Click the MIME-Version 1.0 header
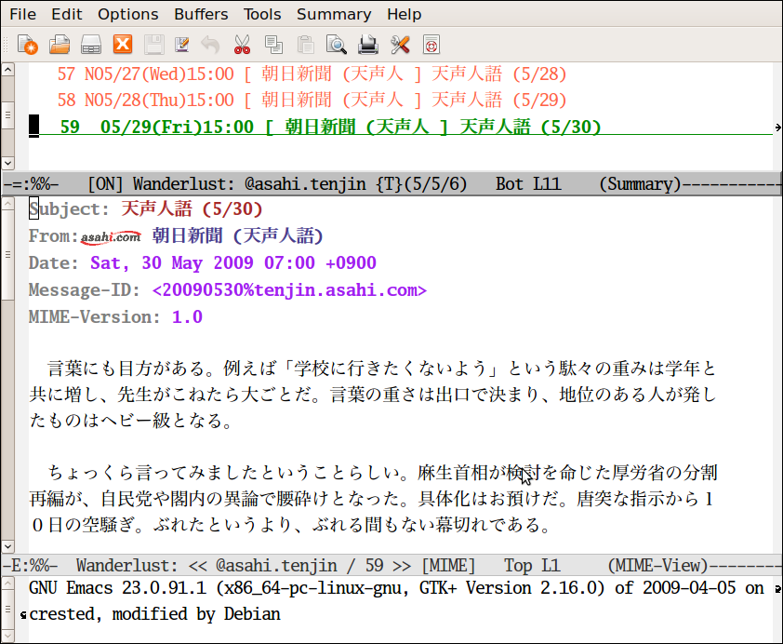Viewport: 783px width, 644px height. click(x=115, y=316)
